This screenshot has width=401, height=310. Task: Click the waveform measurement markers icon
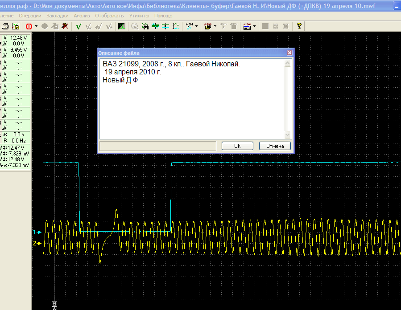click(x=176, y=26)
